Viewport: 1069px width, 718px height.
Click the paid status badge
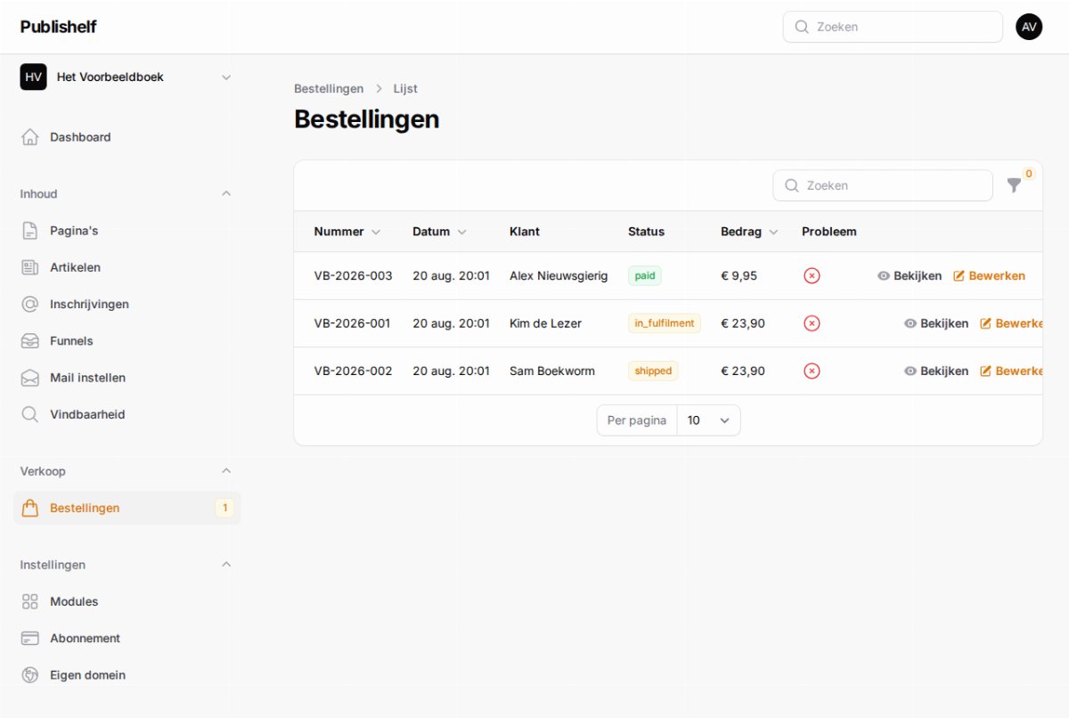[645, 276]
